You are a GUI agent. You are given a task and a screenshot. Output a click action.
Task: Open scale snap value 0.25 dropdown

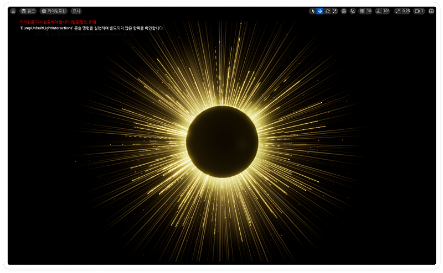point(406,11)
